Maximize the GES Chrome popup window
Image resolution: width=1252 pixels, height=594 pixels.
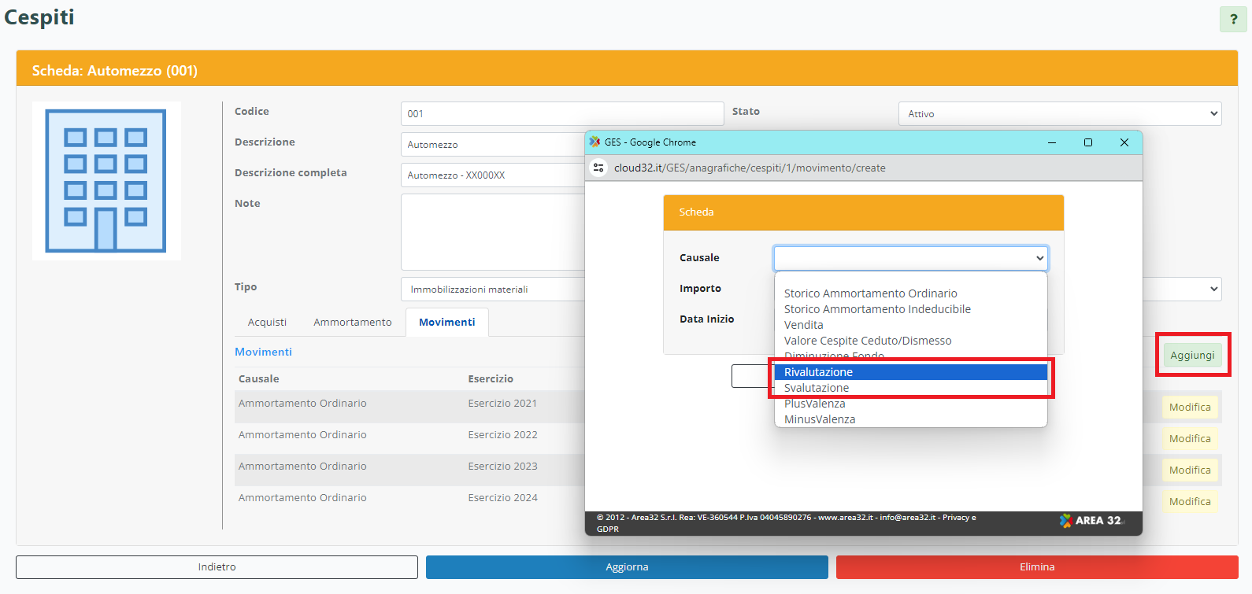[x=1088, y=142]
